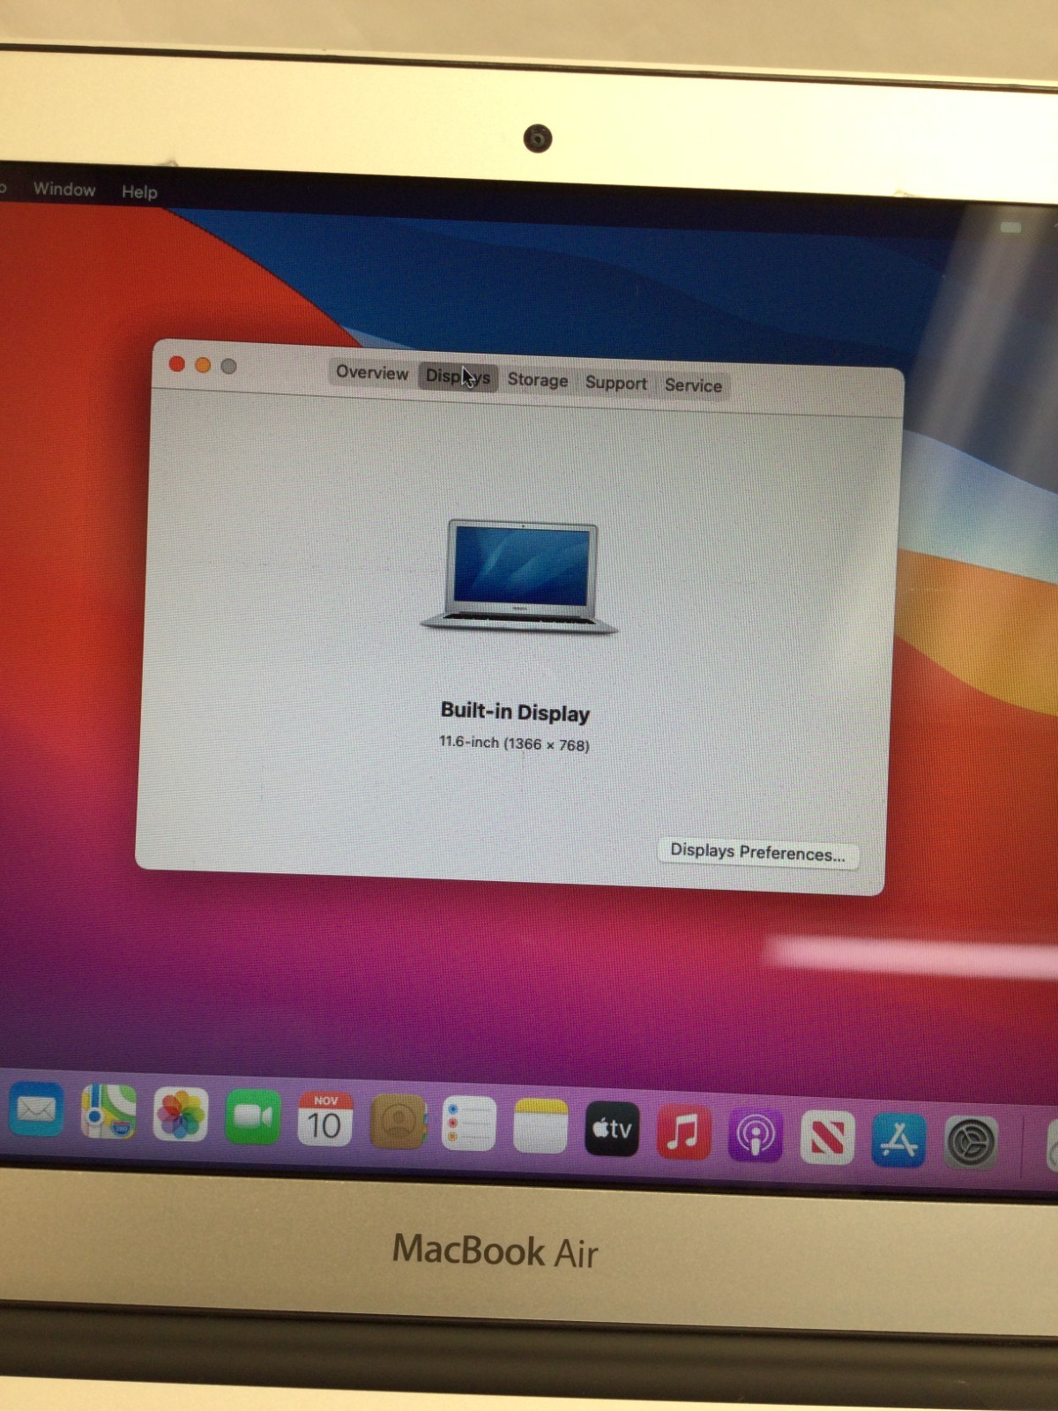Image resolution: width=1058 pixels, height=1411 pixels.
Task: Select the Displays tab
Action: point(458,377)
